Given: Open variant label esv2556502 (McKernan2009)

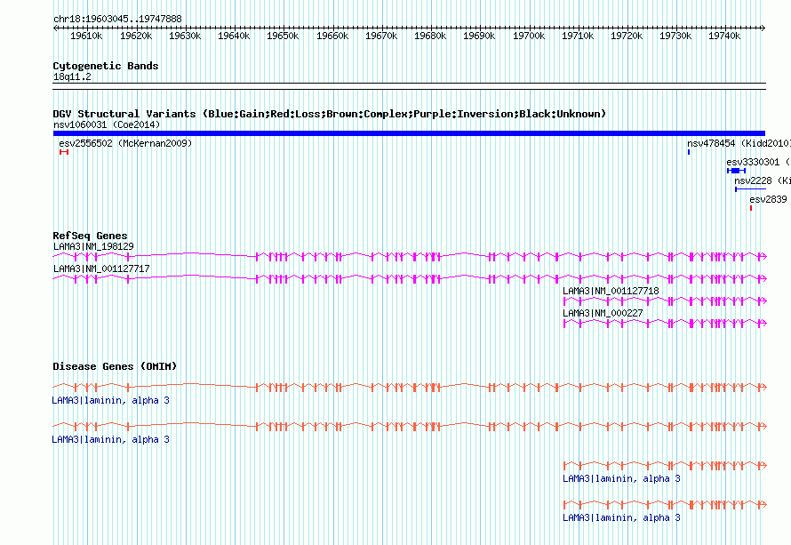Looking at the screenshot, I should (125, 143).
